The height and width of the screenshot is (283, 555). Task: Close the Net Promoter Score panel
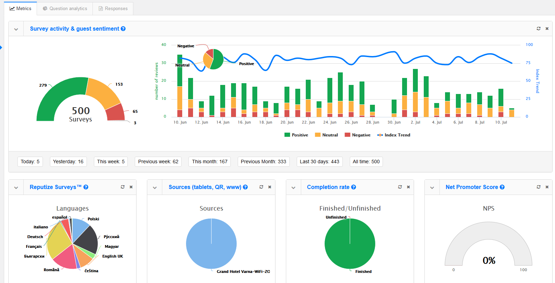click(x=547, y=187)
